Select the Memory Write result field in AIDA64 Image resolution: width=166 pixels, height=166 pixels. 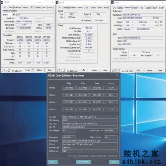(x=83, y=88)
